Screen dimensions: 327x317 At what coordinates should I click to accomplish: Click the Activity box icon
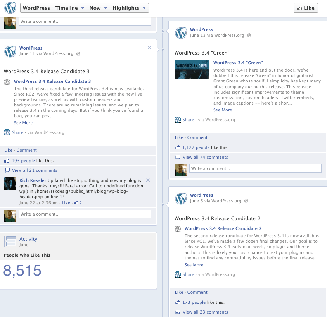10,242
